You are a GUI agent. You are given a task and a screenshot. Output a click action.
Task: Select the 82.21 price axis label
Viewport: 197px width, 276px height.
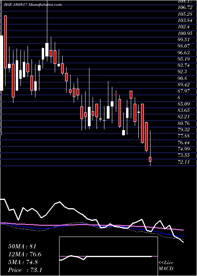[x=184, y=117]
